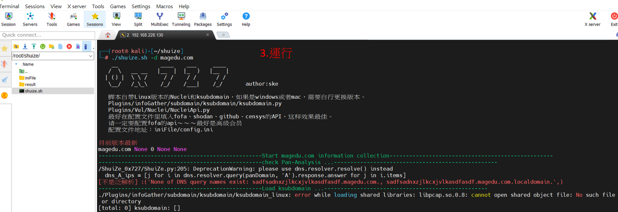Open the Tools menu

coord(98,6)
